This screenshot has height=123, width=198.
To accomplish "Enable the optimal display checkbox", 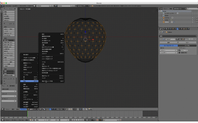I will 180,52.
